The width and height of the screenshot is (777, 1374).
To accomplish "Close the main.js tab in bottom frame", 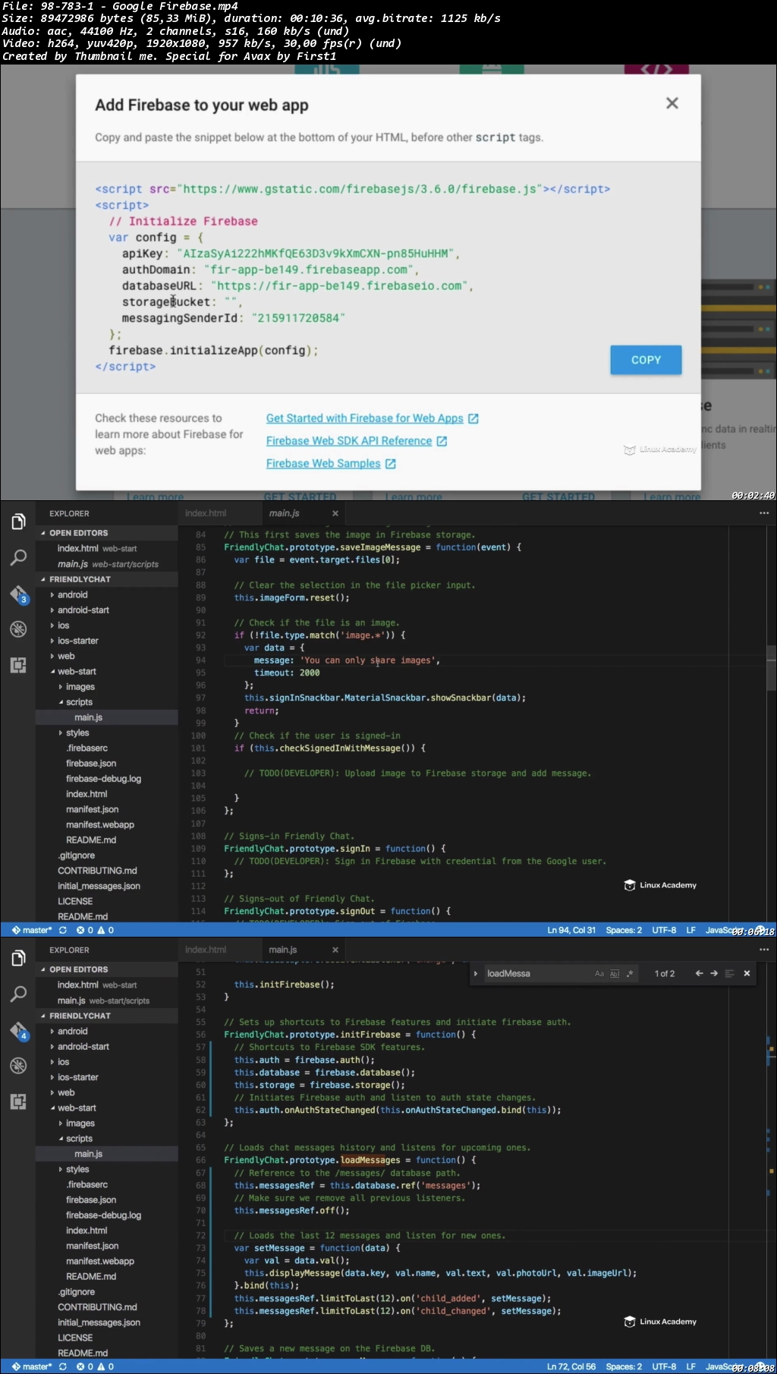I will pos(335,950).
